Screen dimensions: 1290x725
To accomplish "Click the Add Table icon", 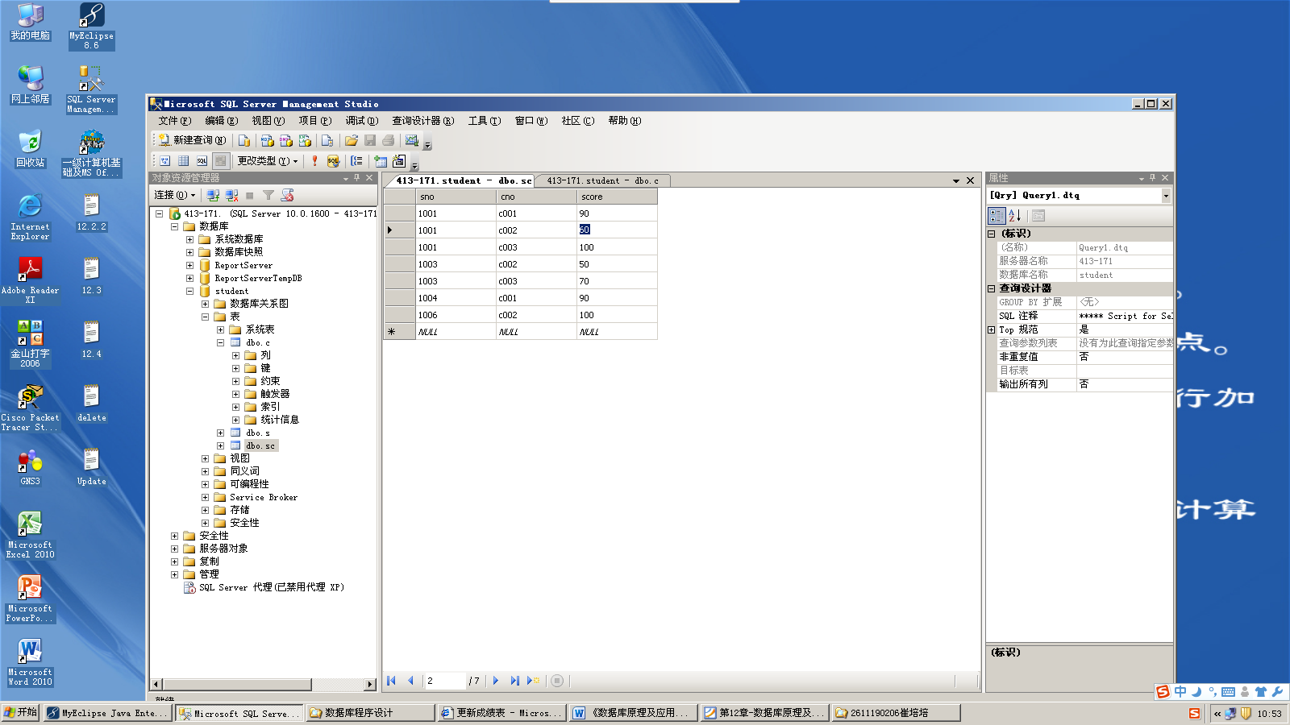I will tap(381, 161).
